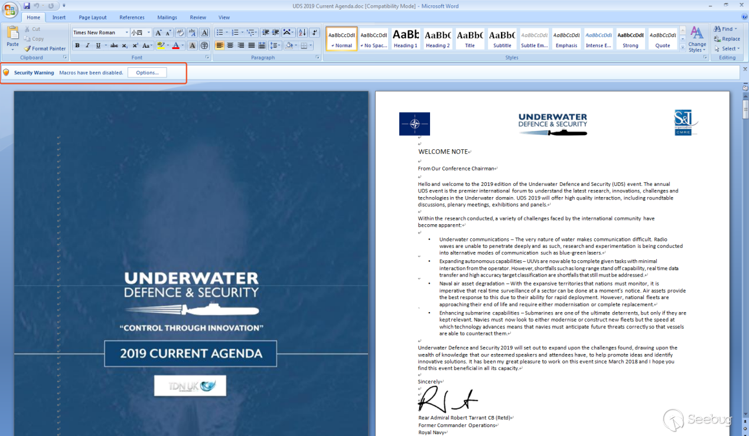This screenshot has height=436, width=749.
Task: Open the Font dialog launcher
Action: [207, 57]
